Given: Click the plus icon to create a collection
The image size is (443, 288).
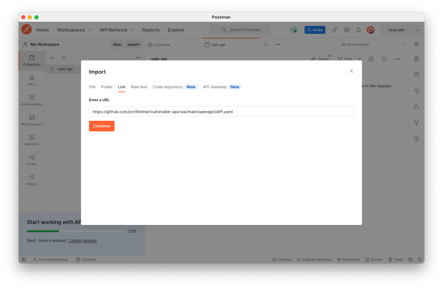Looking at the screenshot, I should (52, 58).
